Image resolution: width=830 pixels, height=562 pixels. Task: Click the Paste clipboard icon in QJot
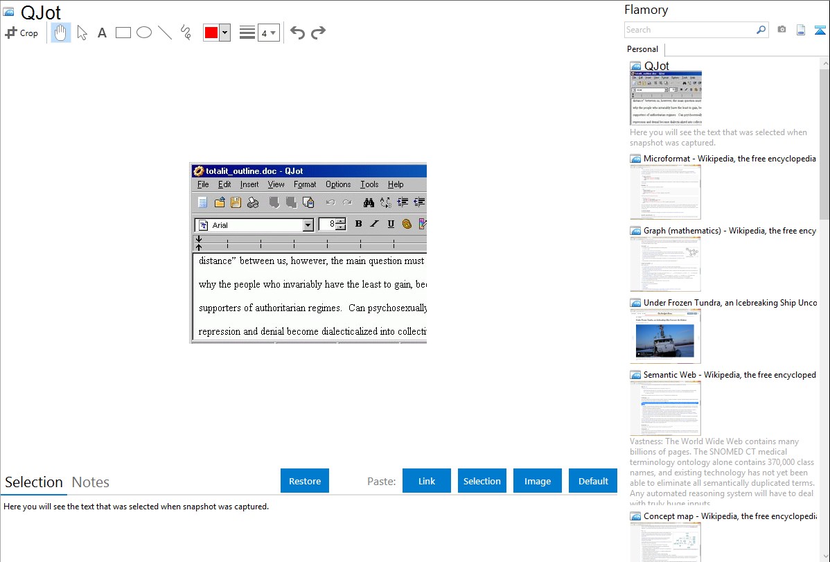coord(308,202)
